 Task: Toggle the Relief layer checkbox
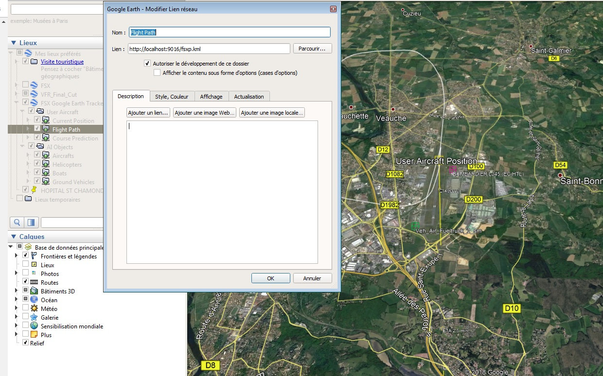tap(26, 343)
